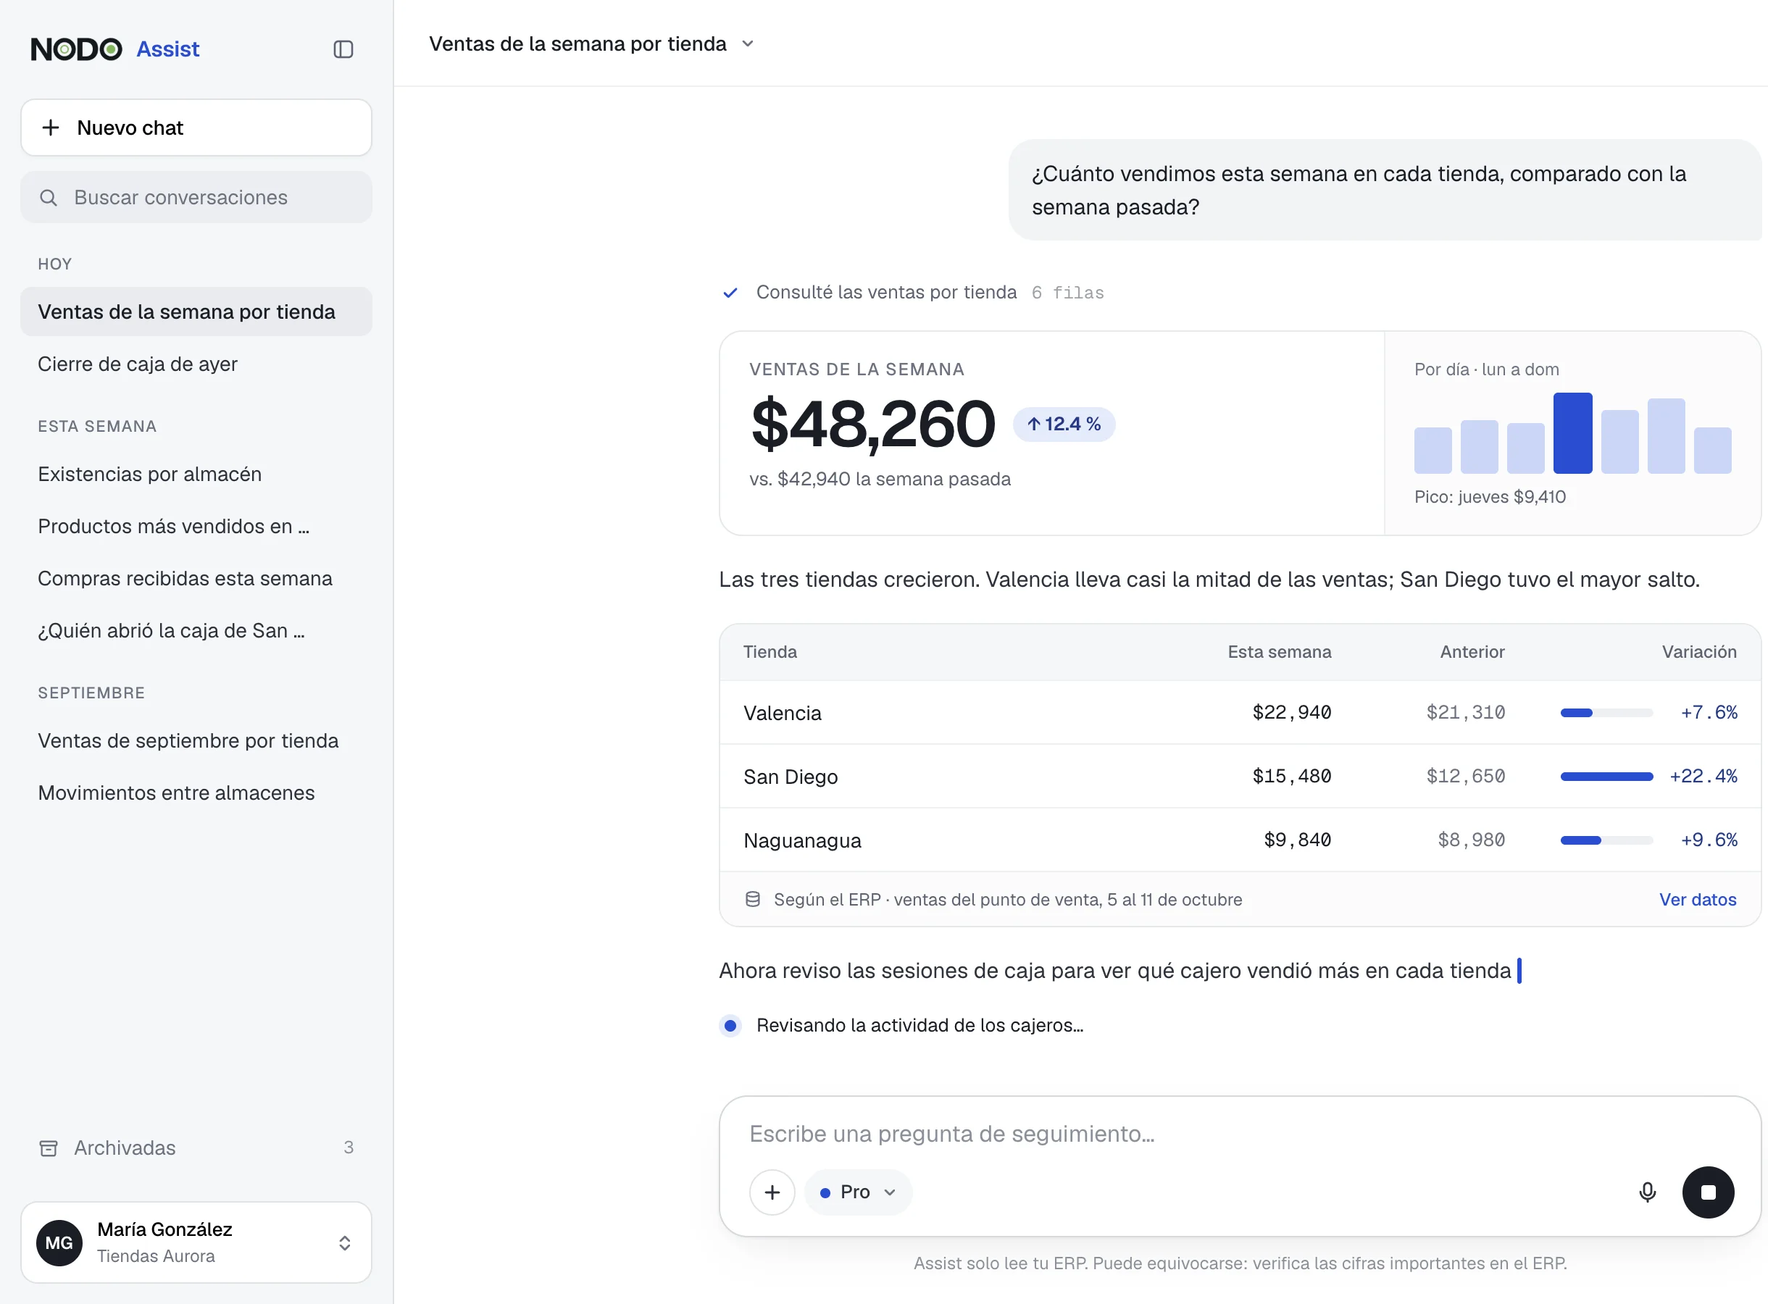
Task: Click the $15,480 San Diego sales value
Action: point(1291,776)
